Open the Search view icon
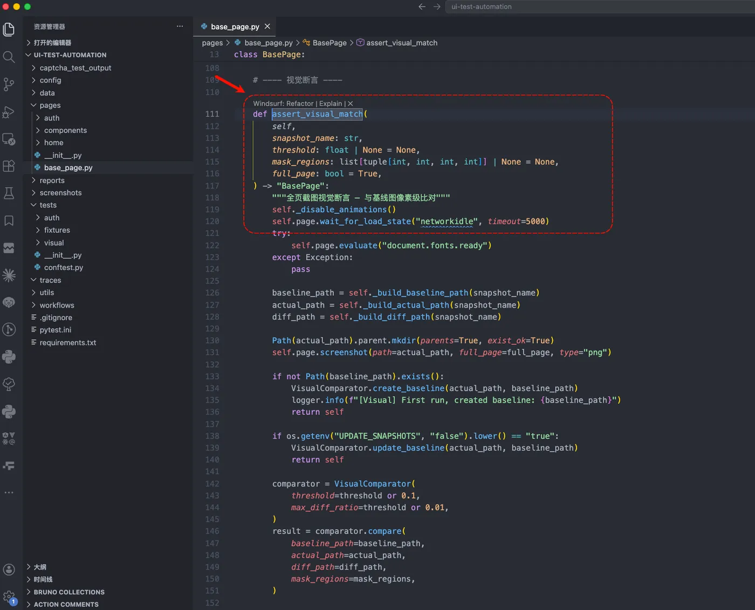 click(x=9, y=57)
